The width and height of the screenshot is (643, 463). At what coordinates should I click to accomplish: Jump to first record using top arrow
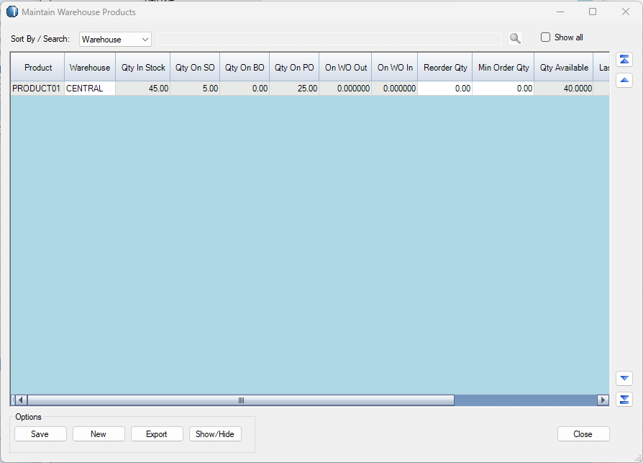click(x=624, y=60)
